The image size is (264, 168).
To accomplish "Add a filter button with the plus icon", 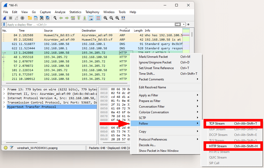I will [188, 25].
